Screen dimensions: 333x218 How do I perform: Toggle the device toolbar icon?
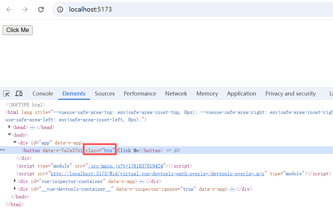pos(19,93)
